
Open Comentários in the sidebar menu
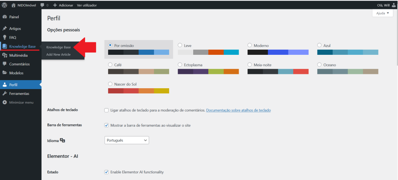click(x=19, y=64)
